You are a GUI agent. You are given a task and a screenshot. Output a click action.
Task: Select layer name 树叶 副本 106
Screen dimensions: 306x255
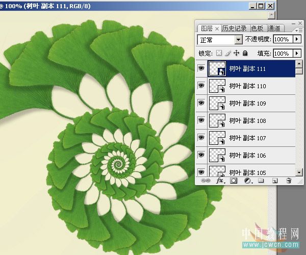[x=247, y=156]
